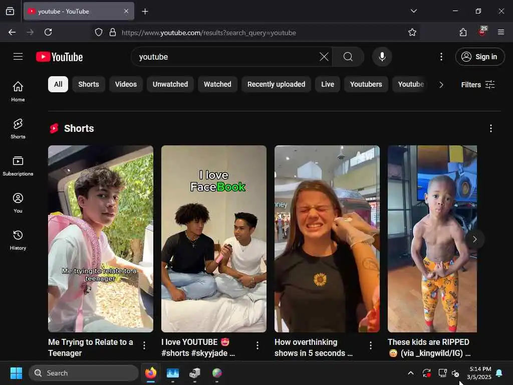Click the Sign in button
This screenshot has height=385, width=513.
click(x=479, y=57)
